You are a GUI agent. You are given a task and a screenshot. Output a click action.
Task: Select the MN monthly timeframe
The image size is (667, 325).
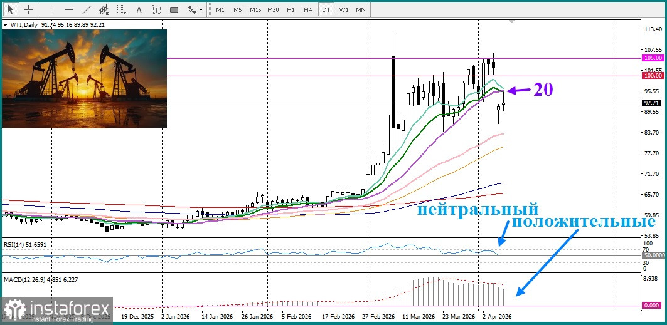[x=361, y=9]
